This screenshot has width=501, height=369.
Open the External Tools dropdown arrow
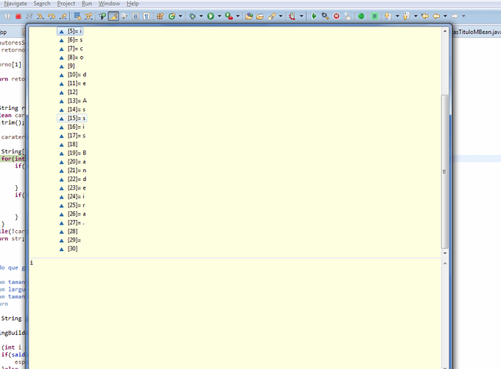pos(237,16)
